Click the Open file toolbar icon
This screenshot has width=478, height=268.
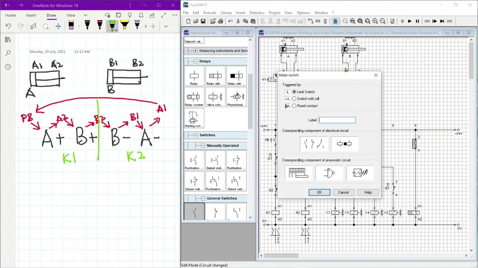click(x=196, y=21)
